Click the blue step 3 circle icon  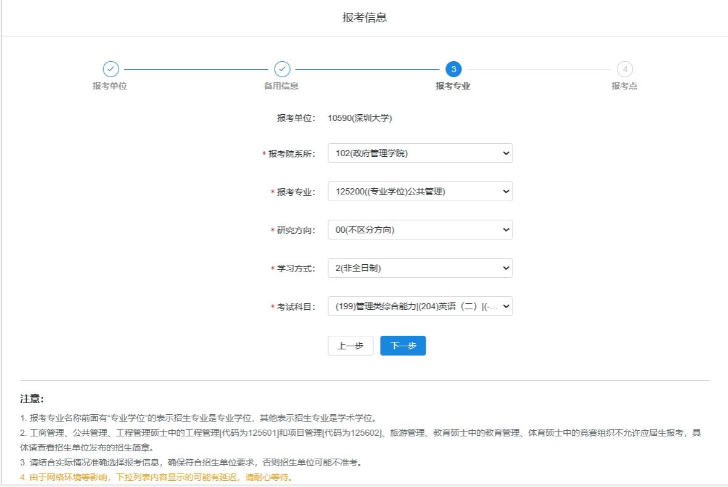tap(453, 69)
